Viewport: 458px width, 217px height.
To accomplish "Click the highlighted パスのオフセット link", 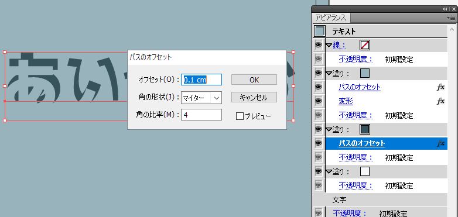I will click(x=362, y=143).
